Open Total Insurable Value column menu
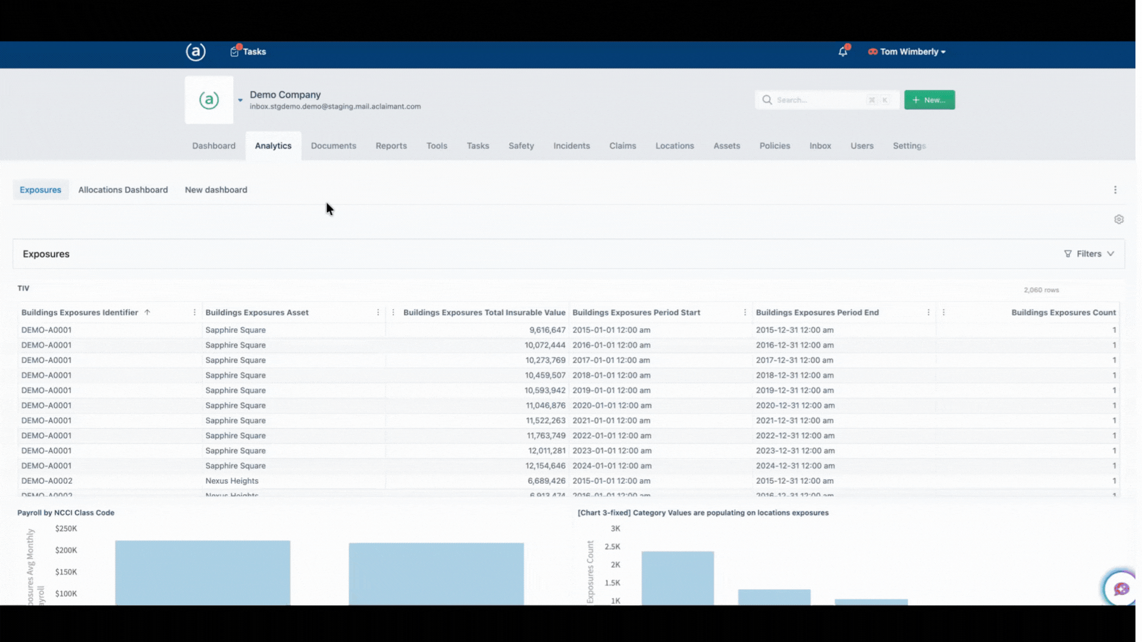The height and width of the screenshot is (642, 1142). click(393, 313)
